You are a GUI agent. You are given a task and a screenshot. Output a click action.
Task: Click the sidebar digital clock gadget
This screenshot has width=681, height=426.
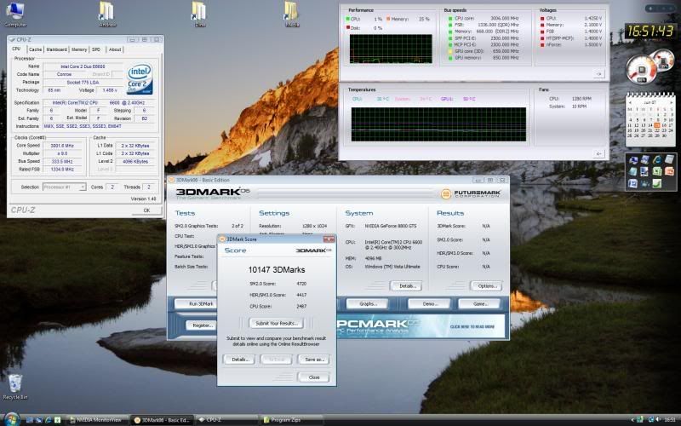pyautogui.click(x=650, y=31)
